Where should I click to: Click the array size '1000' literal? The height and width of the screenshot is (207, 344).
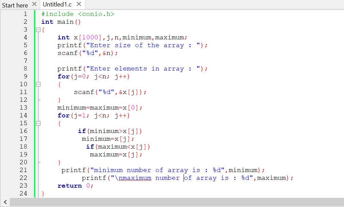[x=90, y=37]
